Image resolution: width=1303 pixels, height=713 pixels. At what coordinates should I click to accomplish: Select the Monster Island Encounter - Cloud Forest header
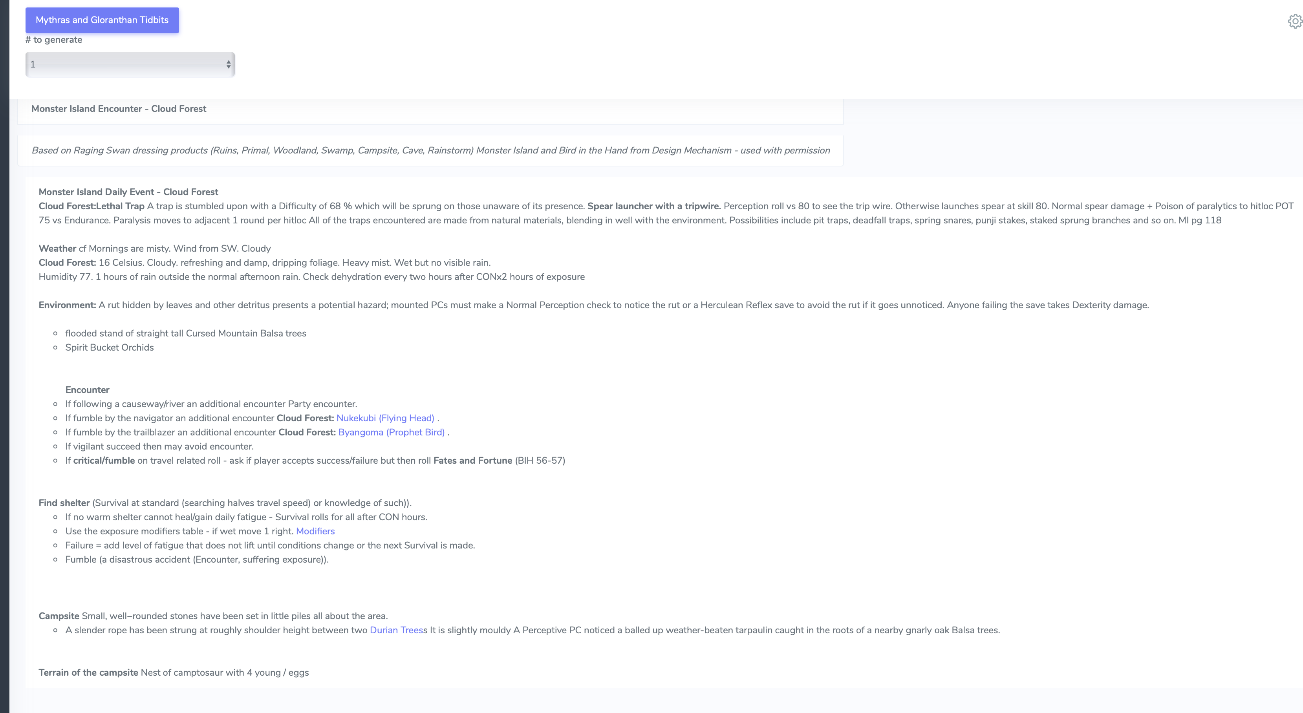(119, 109)
